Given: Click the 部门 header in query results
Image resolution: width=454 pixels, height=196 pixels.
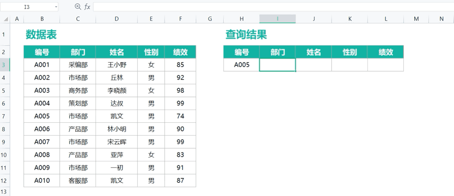Looking at the screenshot, I should 278,52.
